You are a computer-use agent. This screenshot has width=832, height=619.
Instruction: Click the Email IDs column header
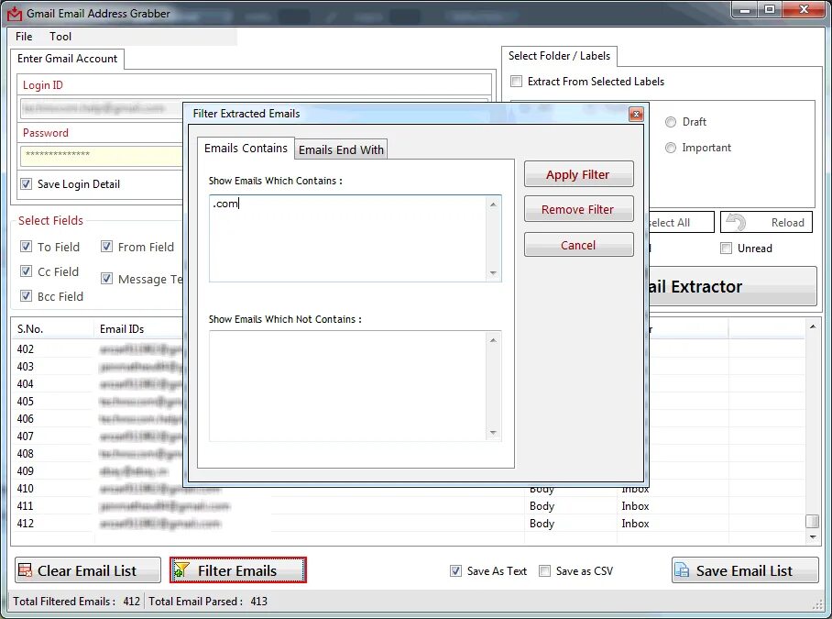140,329
